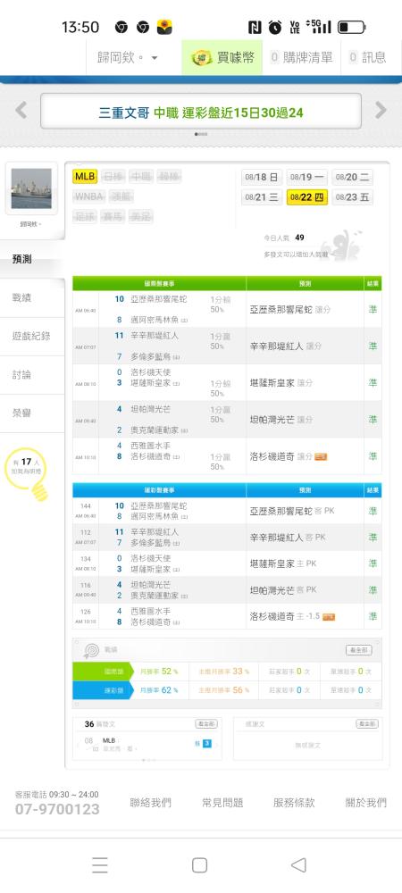Go to next banner with right arrow

[381, 111]
